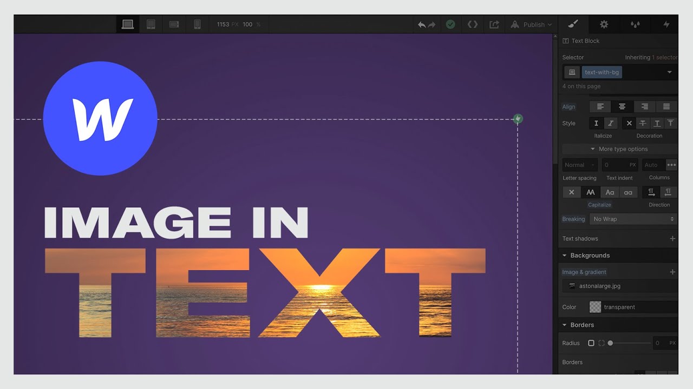Set font style to italic

tap(610, 123)
